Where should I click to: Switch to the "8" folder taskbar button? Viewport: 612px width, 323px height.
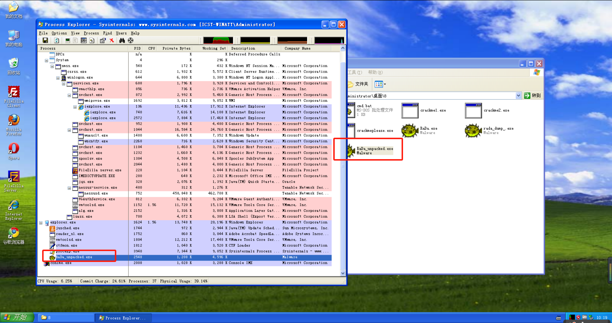(x=66, y=318)
